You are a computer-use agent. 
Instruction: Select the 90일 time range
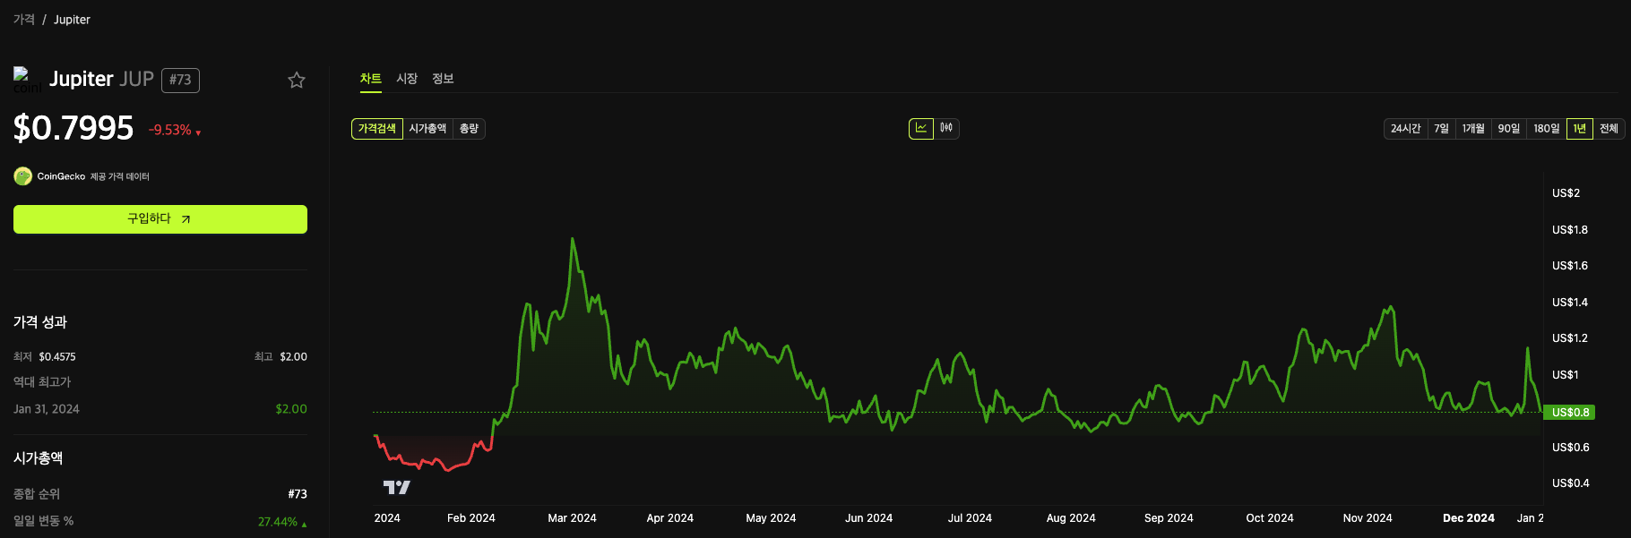(1509, 129)
